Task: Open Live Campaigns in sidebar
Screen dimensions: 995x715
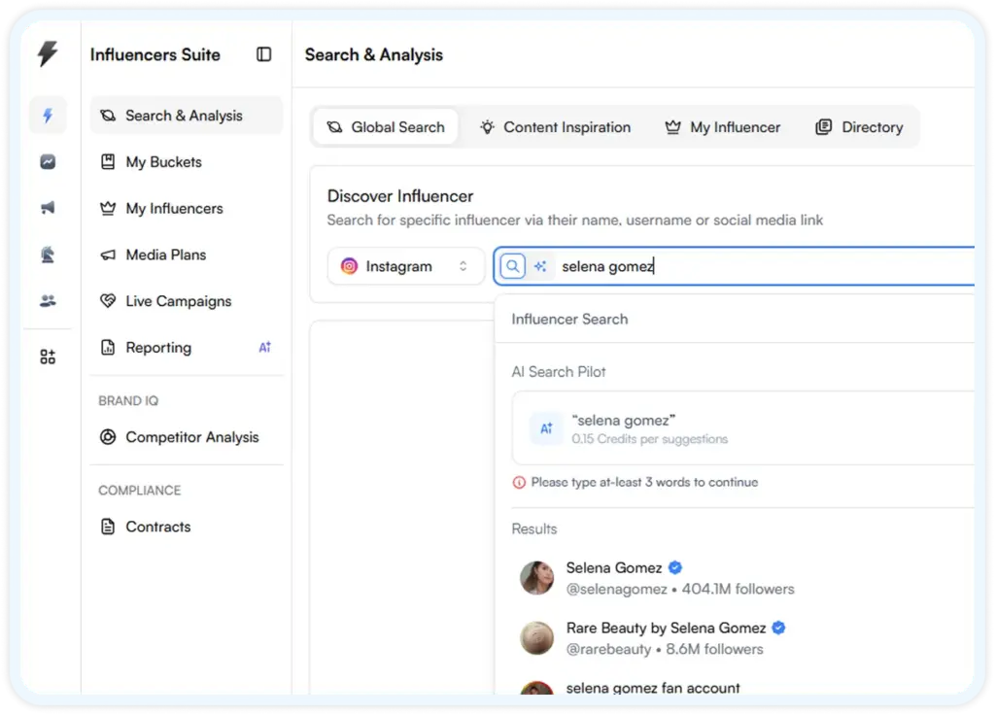Action: tap(186, 301)
